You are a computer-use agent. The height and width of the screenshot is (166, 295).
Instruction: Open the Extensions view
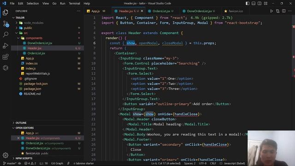[x=6, y=57]
